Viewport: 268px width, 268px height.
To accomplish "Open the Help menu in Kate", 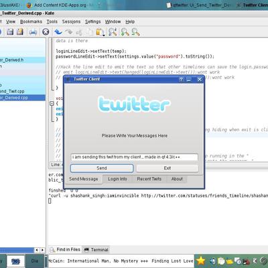I will (130, 21).
